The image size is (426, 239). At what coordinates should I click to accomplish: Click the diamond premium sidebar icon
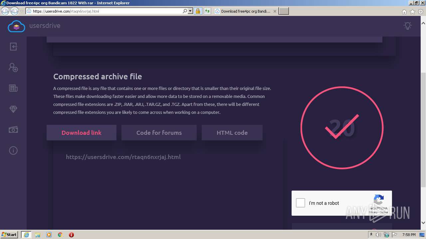pyautogui.click(x=13, y=109)
